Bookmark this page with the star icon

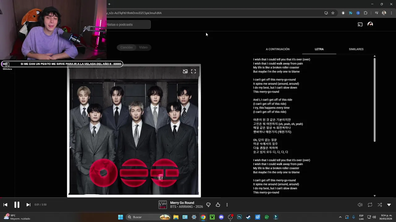click(333, 13)
